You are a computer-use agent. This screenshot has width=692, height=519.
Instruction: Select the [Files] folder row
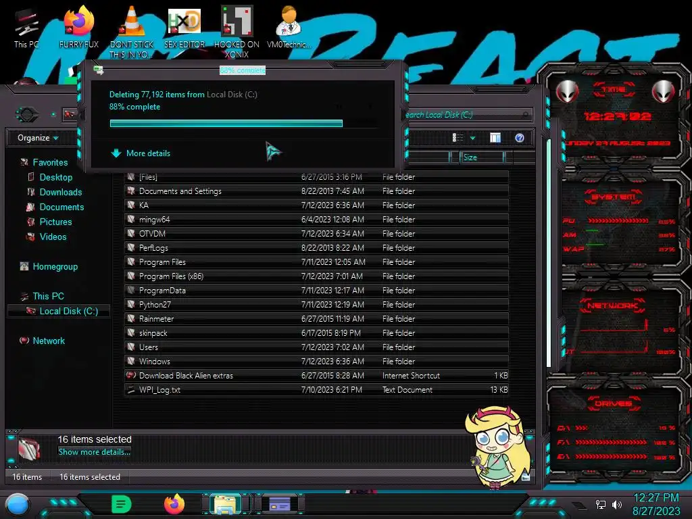(x=316, y=177)
